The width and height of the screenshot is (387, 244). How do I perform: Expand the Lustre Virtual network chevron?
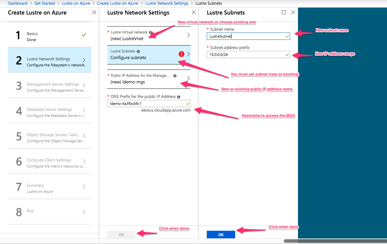(x=188, y=35)
